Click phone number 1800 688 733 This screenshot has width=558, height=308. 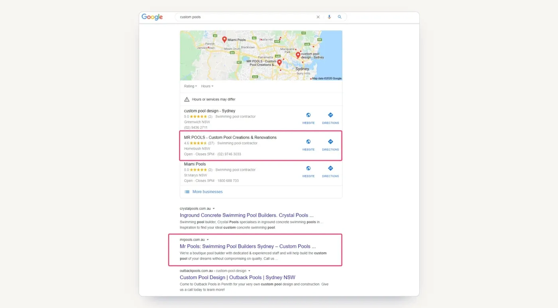228,181
